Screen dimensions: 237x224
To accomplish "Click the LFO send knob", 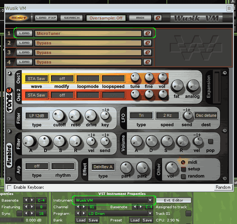I will (187, 116).
